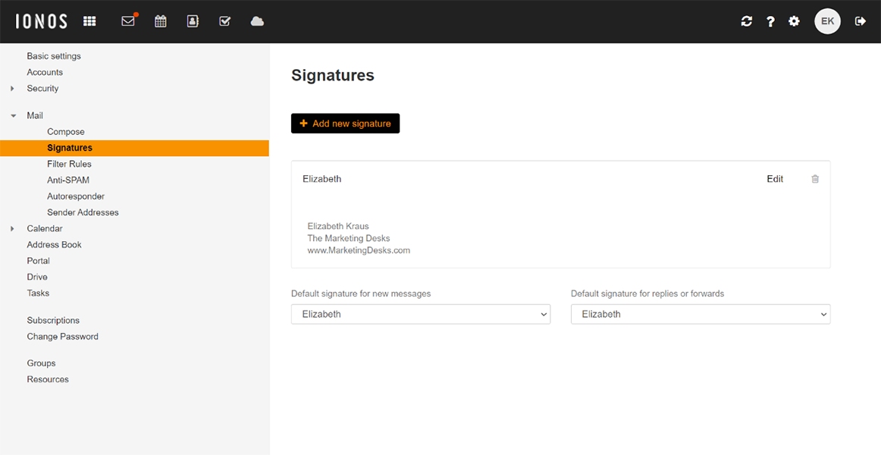This screenshot has width=881, height=455.
Task: Open the Calendar icon in top bar
Action: pyautogui.click(x=161, y=21)
